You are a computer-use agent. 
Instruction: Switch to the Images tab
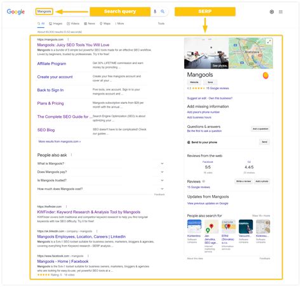[x=56, y=23]
